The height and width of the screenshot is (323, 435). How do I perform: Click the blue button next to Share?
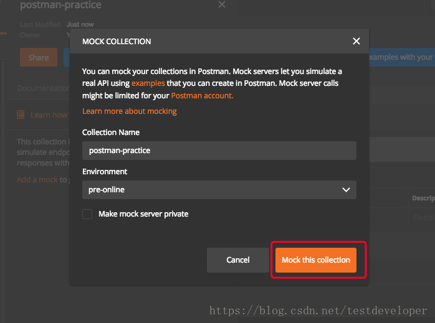tap(66, 57)
